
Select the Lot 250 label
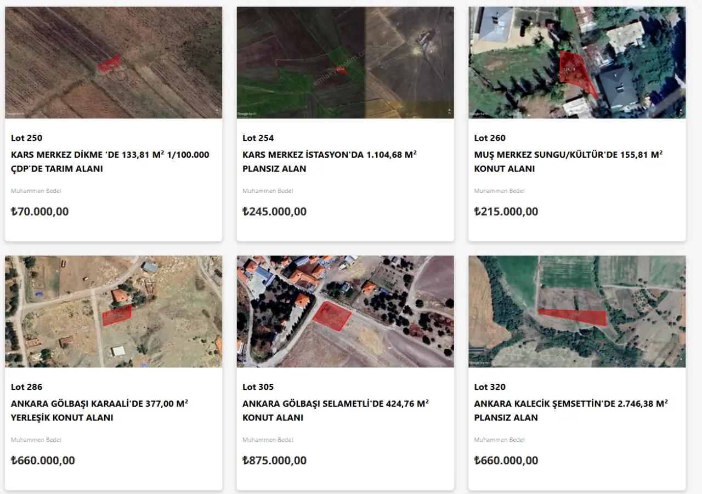(26, 138)
